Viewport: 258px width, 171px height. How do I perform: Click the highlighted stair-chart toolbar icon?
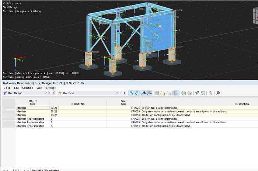pyautogui.click(x=176, y=93)
